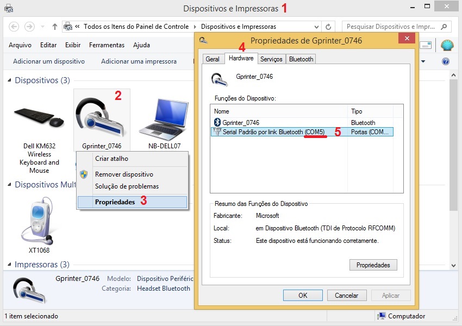This screenshot has height=326, width=462.
Task: Go up one folder level
Action: click(x=54, y=27)
